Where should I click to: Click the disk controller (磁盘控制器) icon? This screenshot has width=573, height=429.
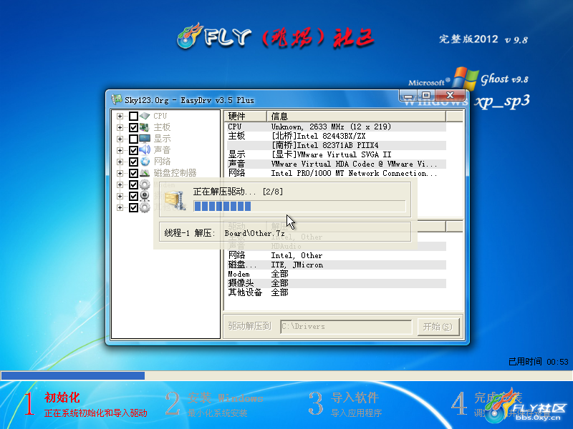(x=145, y=173)
